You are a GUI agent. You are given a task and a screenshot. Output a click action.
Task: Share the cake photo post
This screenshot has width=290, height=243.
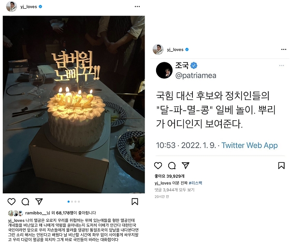[x=39, y=201]
